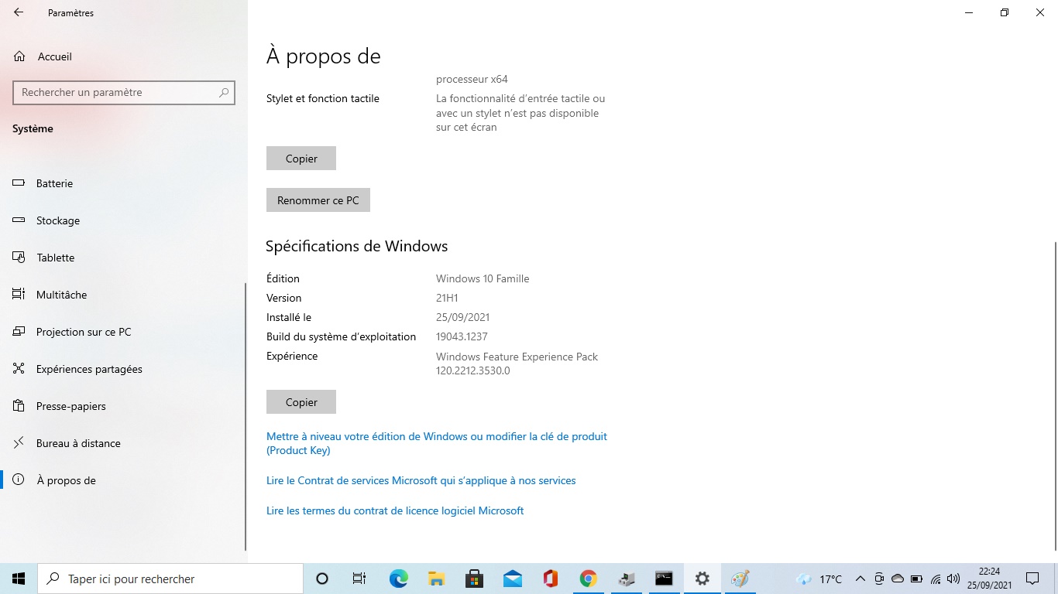
Task: Open volume speaker tray icon
Action: (x=953, y=579)
